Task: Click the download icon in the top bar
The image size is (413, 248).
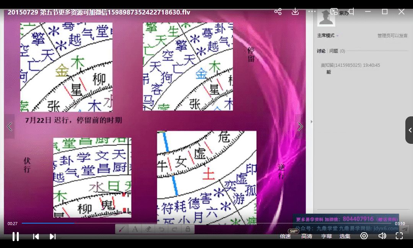Action: point(295,11)
